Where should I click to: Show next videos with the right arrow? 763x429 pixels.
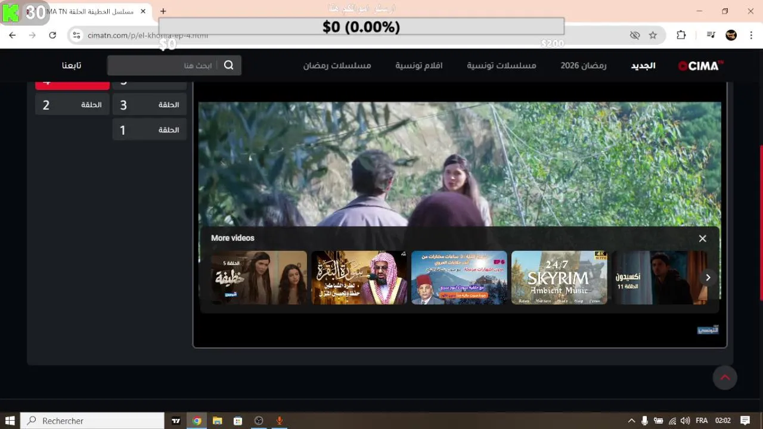click(x=708, y=278)
